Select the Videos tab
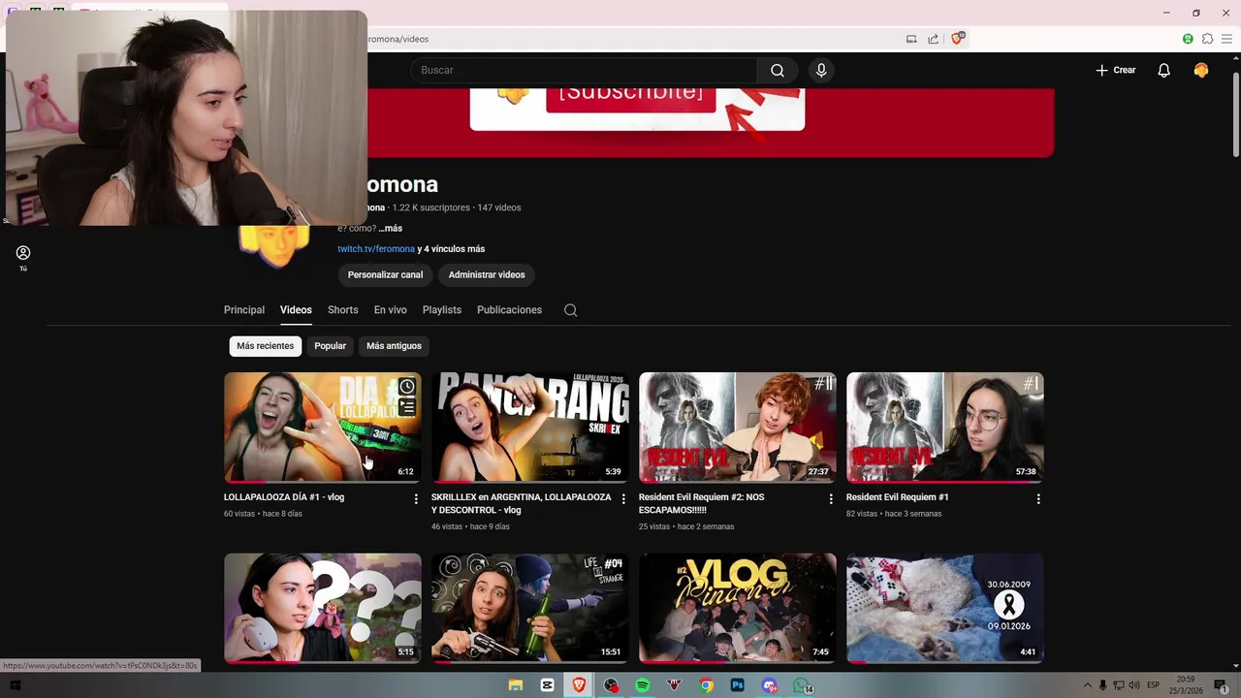1241x698 pixels. pos(296,310)
